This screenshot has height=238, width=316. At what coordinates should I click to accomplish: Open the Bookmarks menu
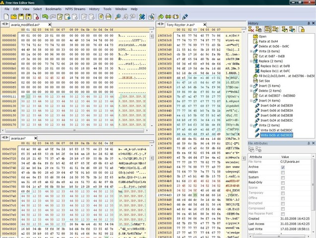(x=54, y=9)
